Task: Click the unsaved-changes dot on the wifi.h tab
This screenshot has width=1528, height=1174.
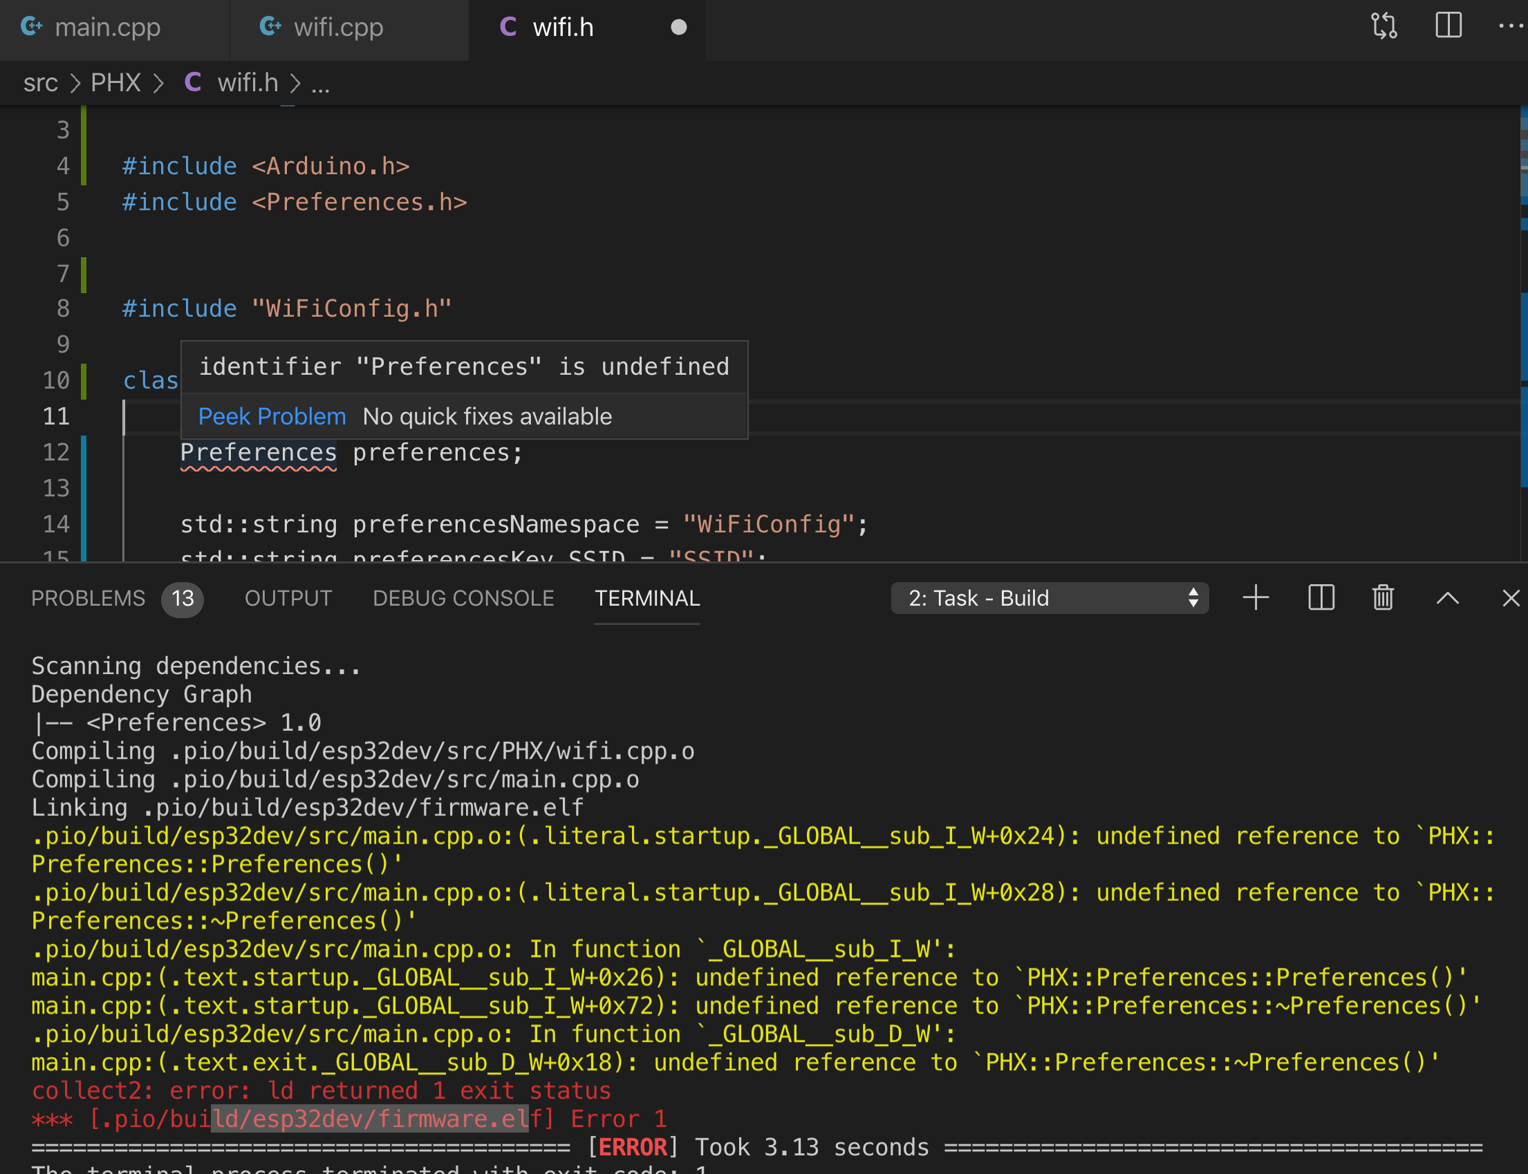Action: tap(678, 27)
